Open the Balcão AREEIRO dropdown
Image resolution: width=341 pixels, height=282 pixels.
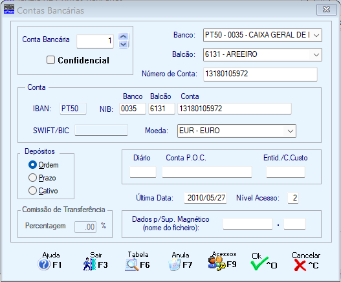tap(316, 54)
